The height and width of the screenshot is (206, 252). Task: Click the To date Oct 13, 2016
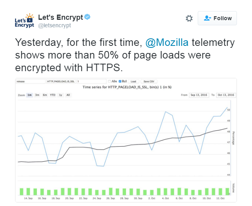[x=226, y=95]
